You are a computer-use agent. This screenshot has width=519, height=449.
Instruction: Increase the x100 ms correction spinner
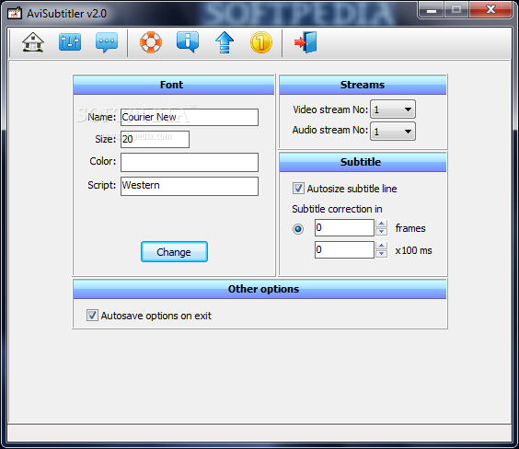click(x=382, y=245)
